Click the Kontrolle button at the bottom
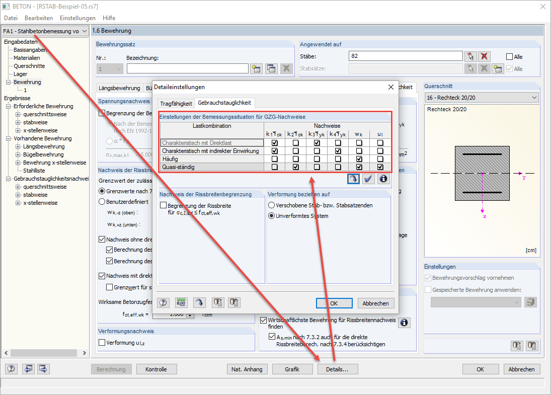Image resolution: width=551 pixels, height=395 pixels. (x=156, y=369)
